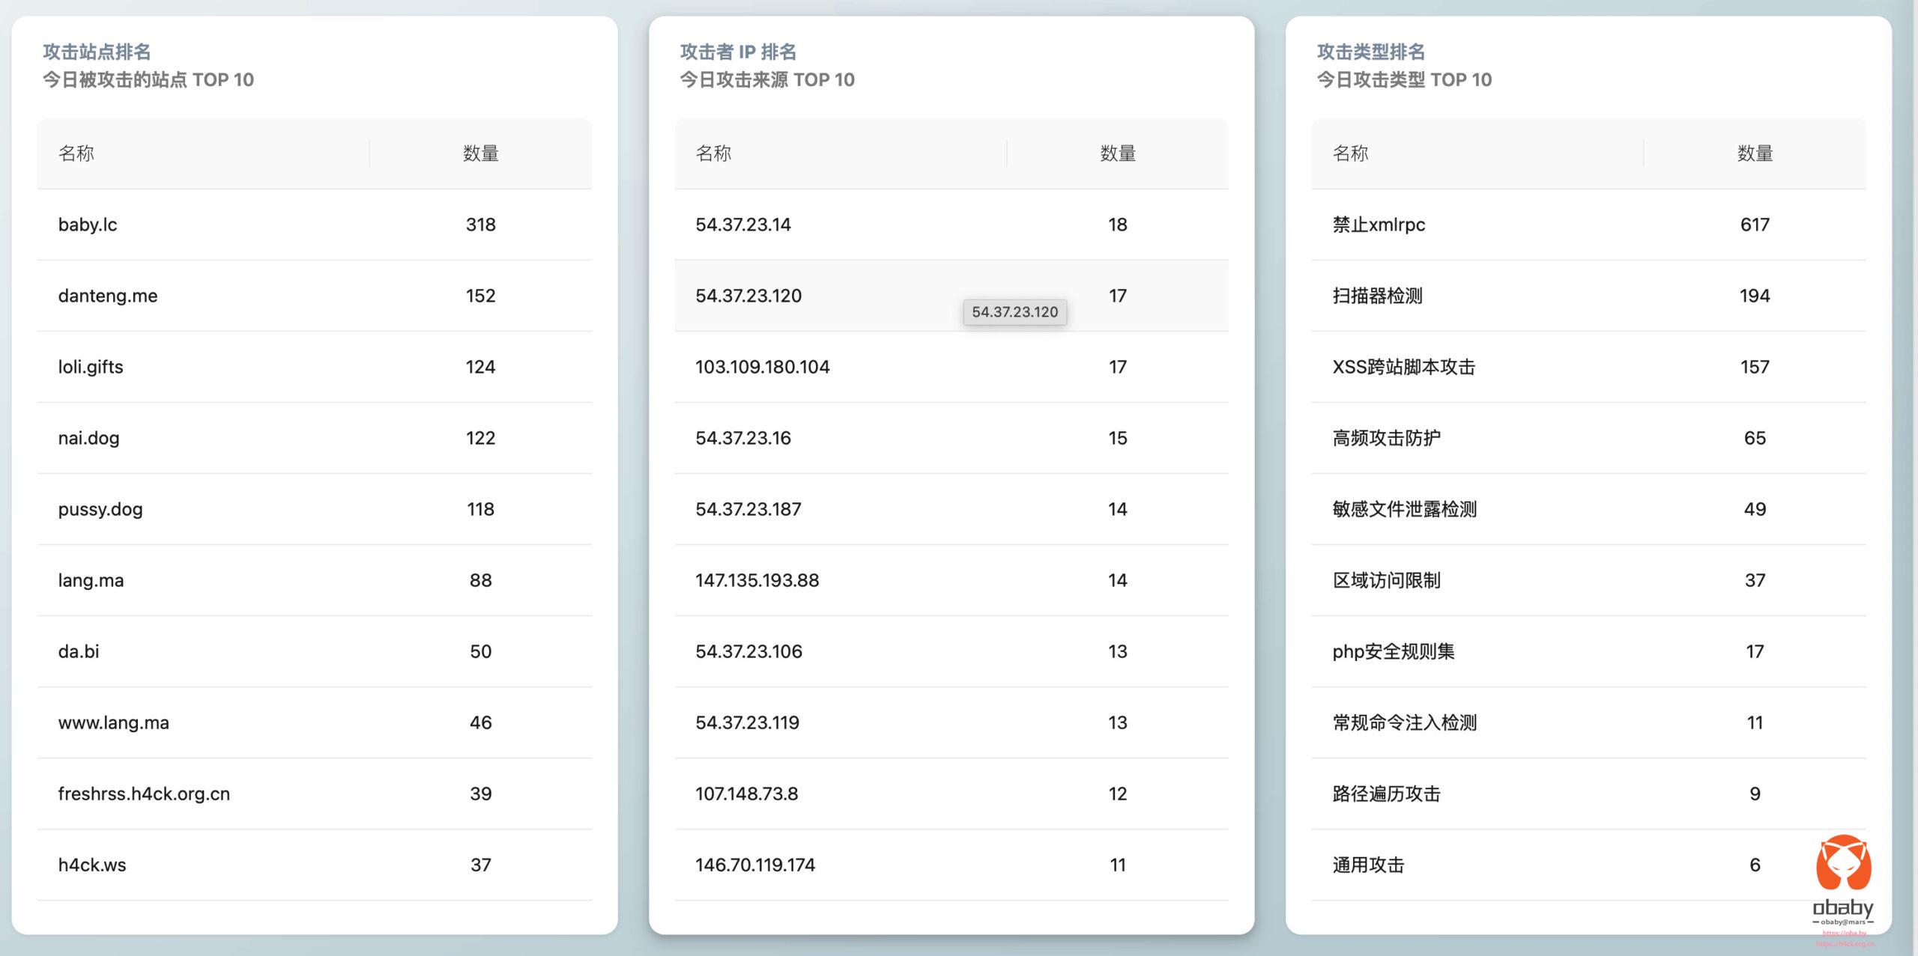Click 名称 column header in site table
Image resolution: width=1918 pixels, height=956 pixels.
(x=76, y=153)
